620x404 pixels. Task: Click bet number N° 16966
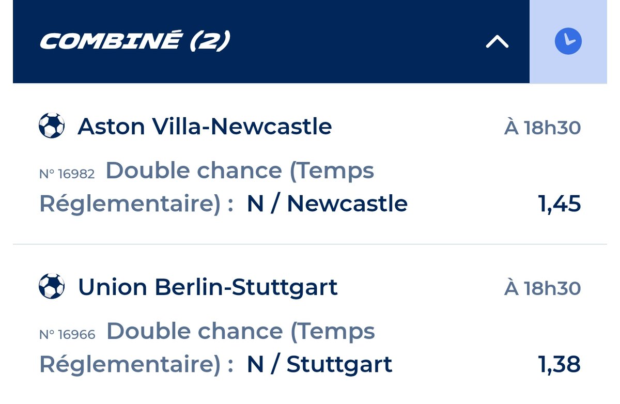pyautogui.click(x=67, y=335)
